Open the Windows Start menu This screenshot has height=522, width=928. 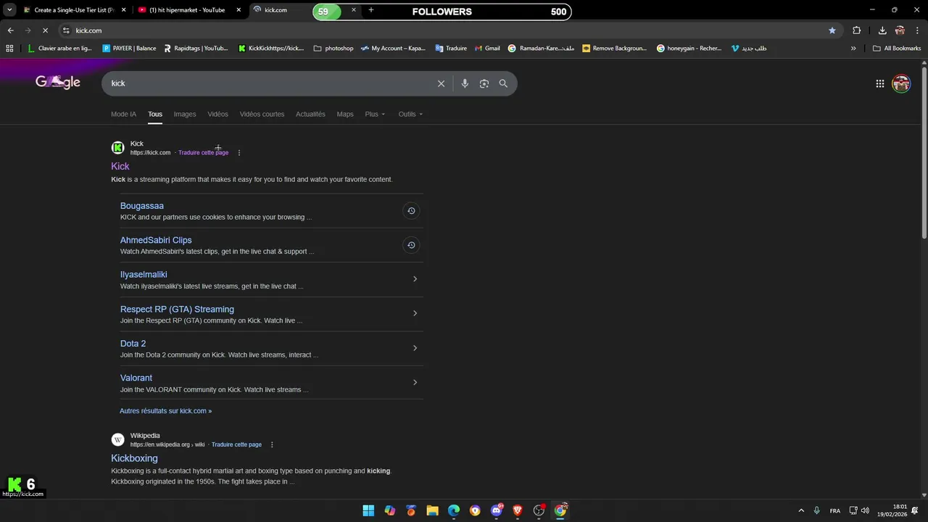click(368, 510)
